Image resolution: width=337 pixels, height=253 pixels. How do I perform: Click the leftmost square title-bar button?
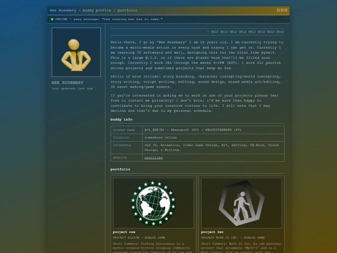pyautogui.click(x=278, y=10)
